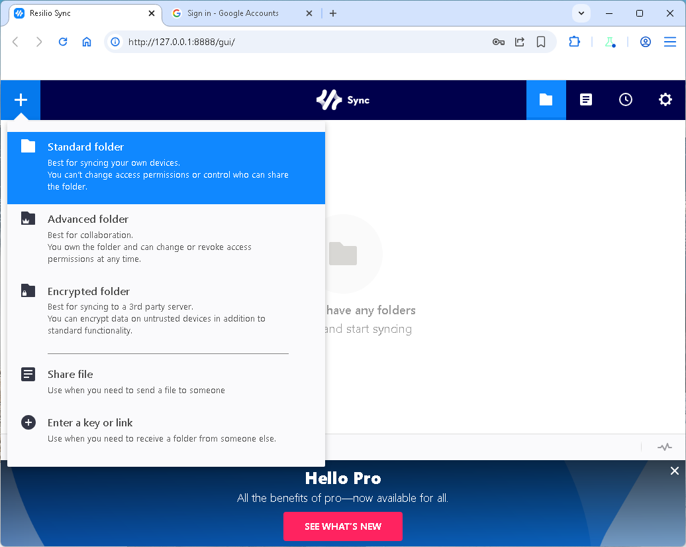686x547 pixels.
Task: Close the Google Accounts tab
Action: (309, 13)
